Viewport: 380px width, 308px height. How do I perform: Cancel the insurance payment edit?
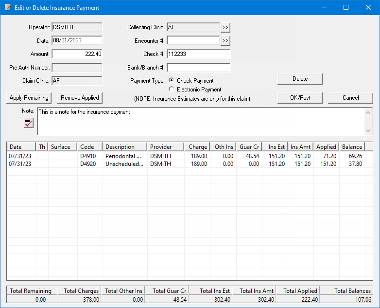pyautogui.click(x=350, y=98)
